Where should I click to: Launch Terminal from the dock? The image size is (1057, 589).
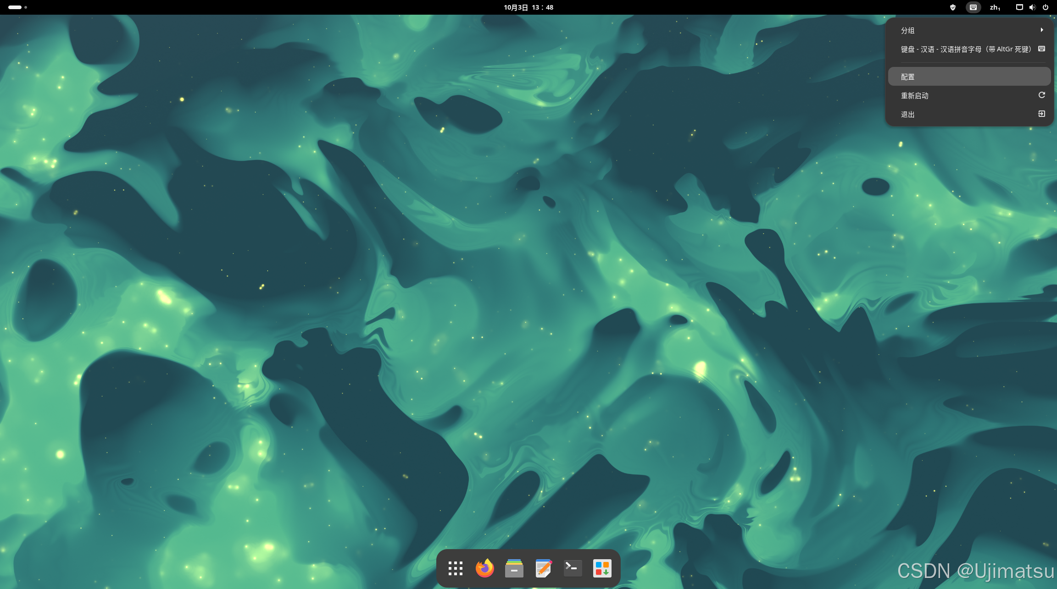click(x=573, y=568)
